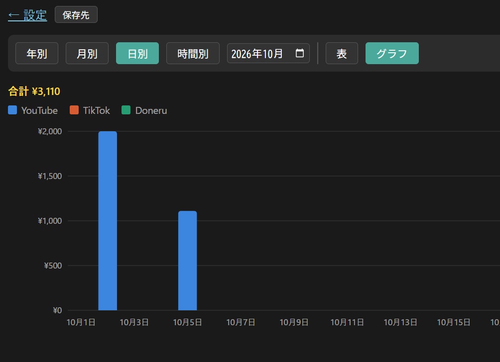Click the 10月9日 axis label

pyautogui.click(x=294, y=322)
